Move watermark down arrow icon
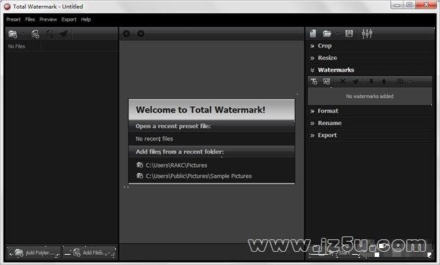Screen dimensions: 440x265 click(371, 81)
